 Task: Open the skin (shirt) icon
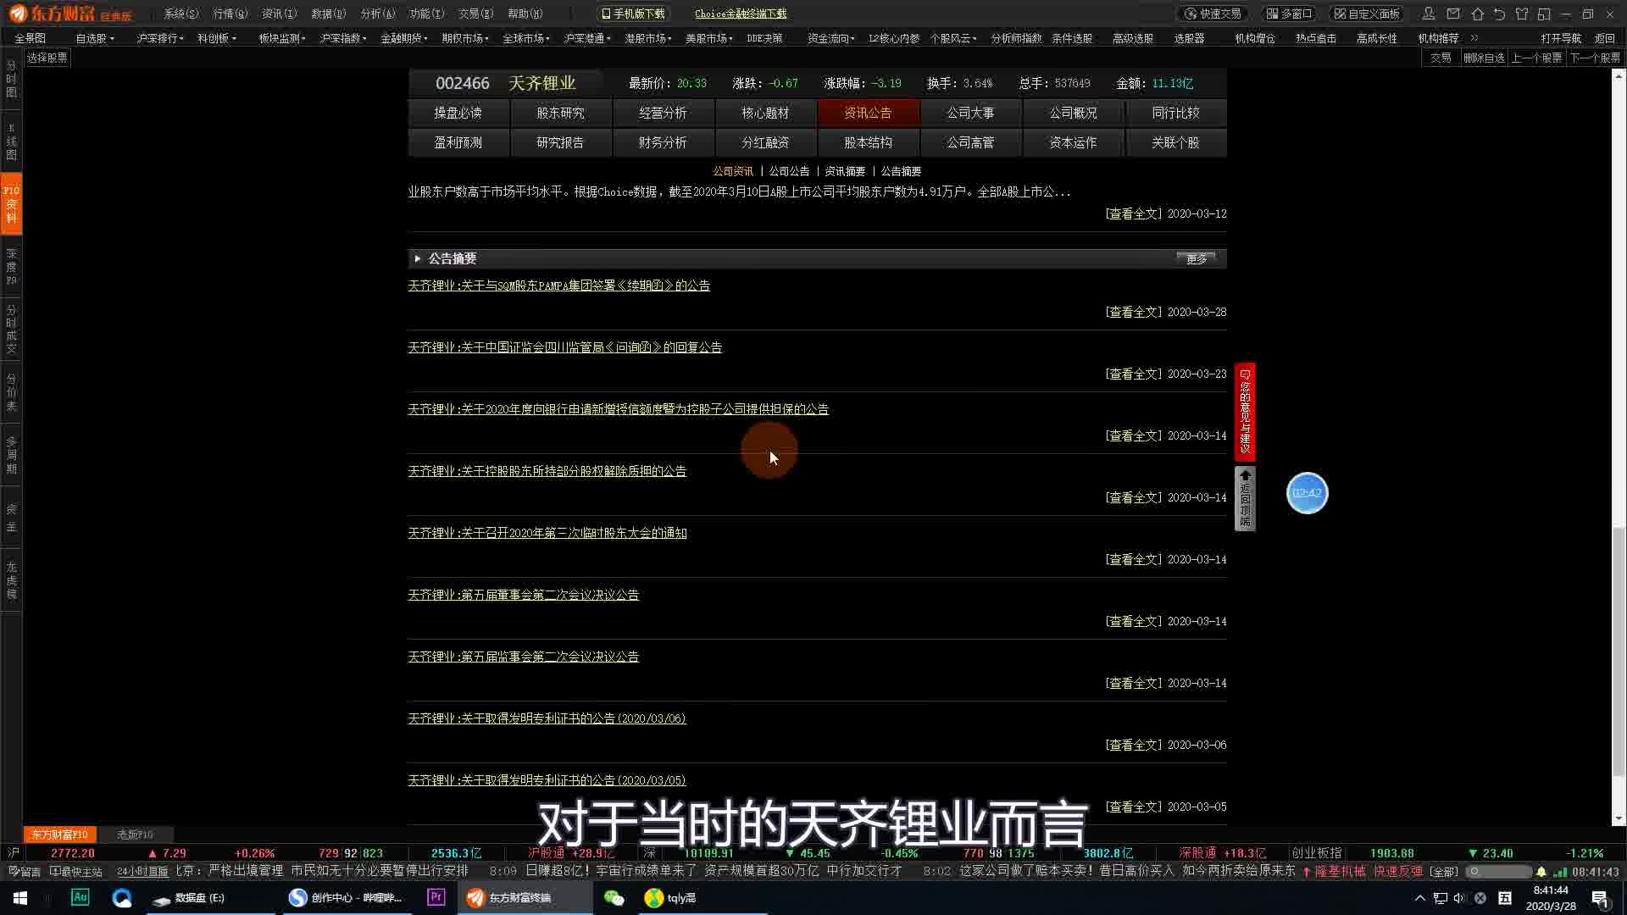(x=1522, y=14)
